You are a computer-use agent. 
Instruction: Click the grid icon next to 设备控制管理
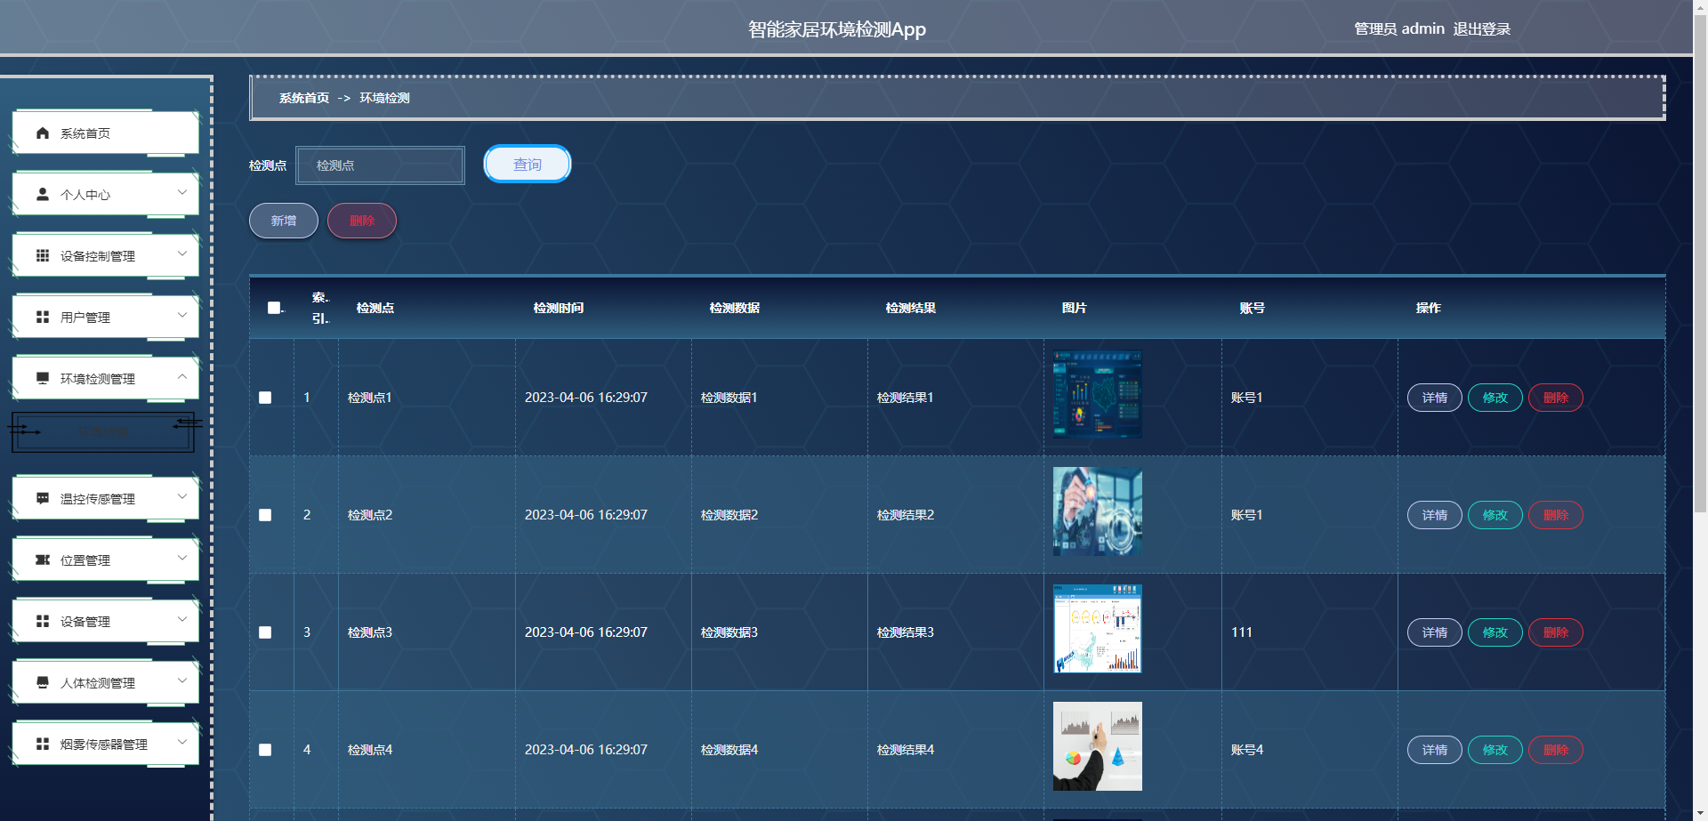41,255
